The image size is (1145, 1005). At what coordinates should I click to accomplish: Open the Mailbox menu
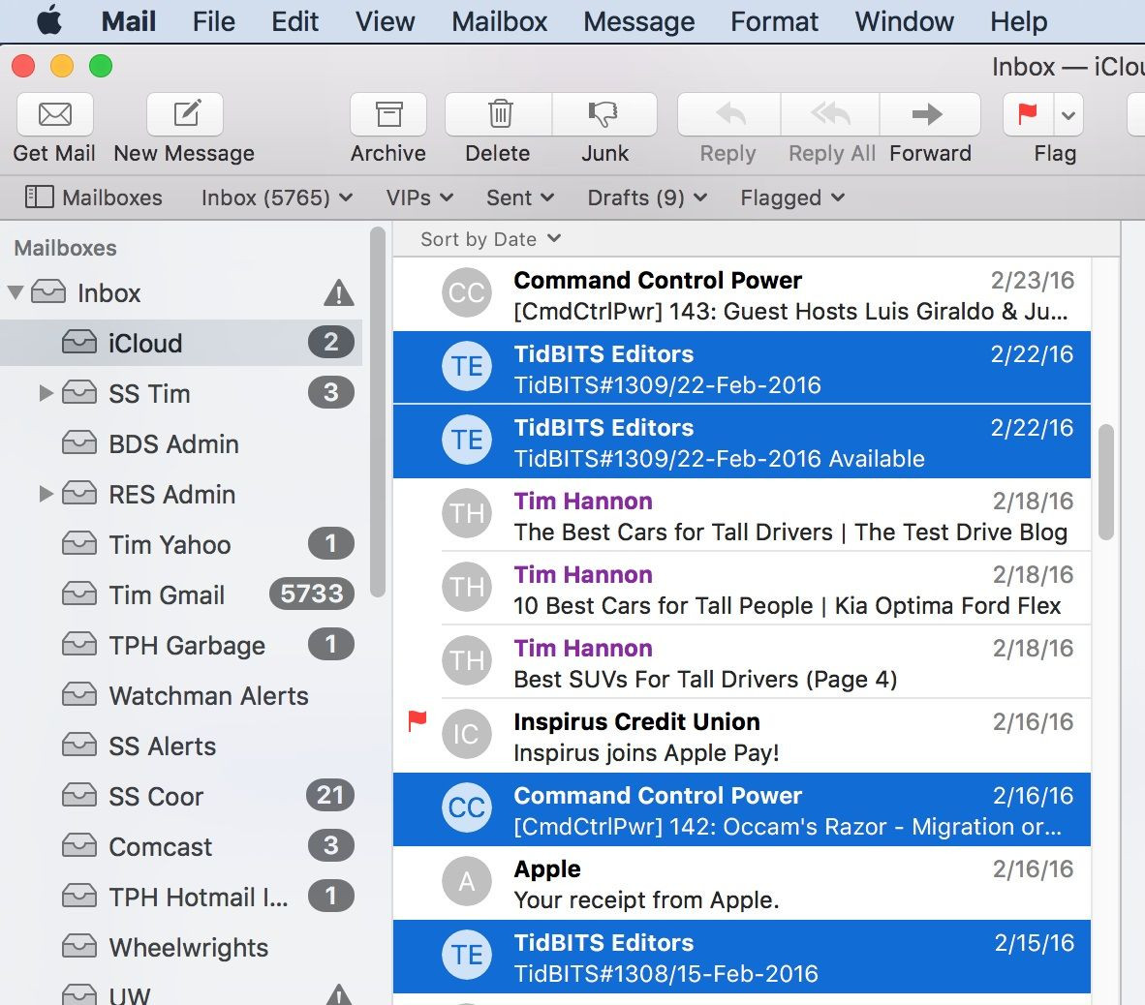tap(499, 22)
